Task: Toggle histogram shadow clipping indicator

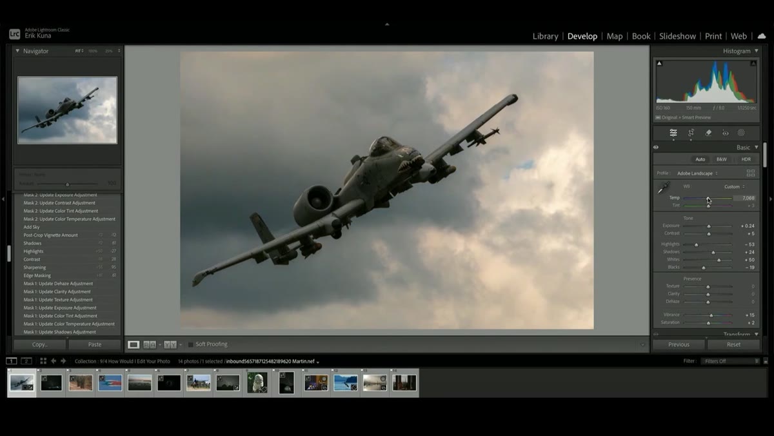Action: click(659, 63)
